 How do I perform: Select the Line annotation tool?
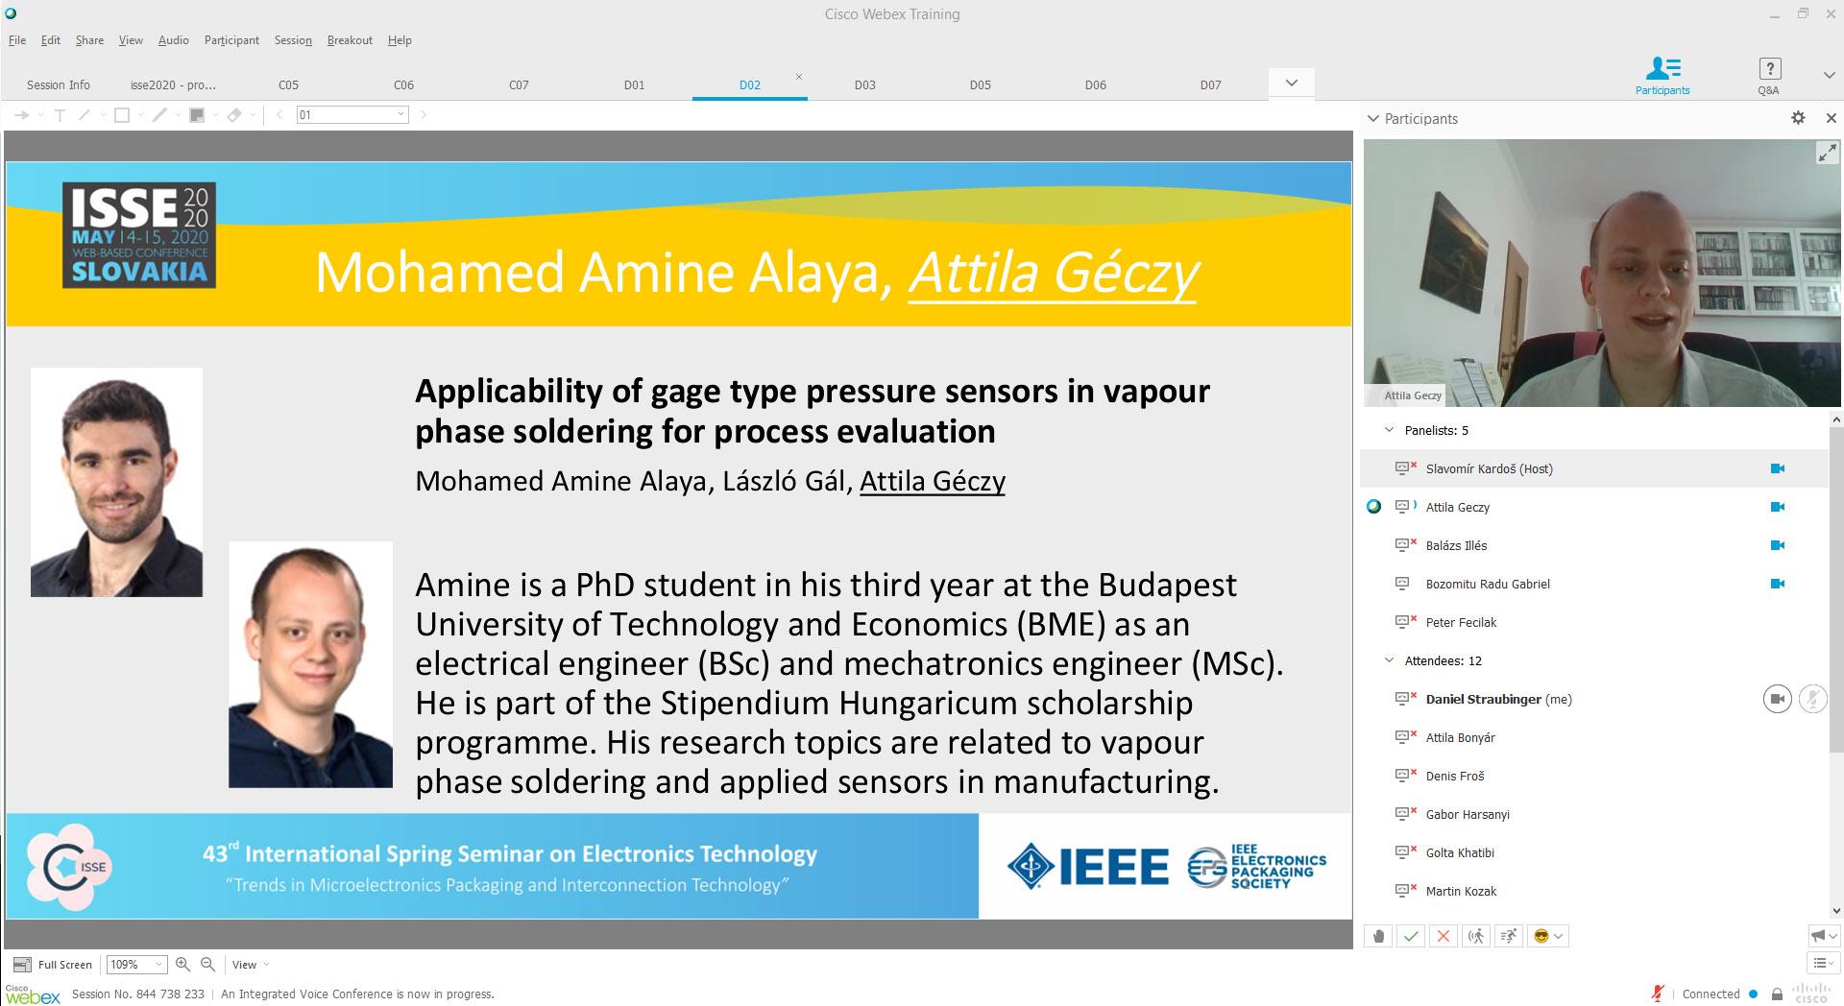pyautogui.click(x=85, y=115)
